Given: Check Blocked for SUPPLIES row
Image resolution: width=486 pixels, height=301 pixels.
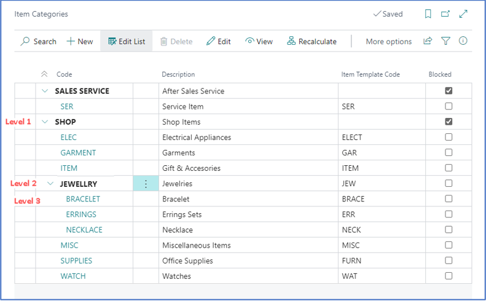Looking at the screenshot, I should (449, 260).
